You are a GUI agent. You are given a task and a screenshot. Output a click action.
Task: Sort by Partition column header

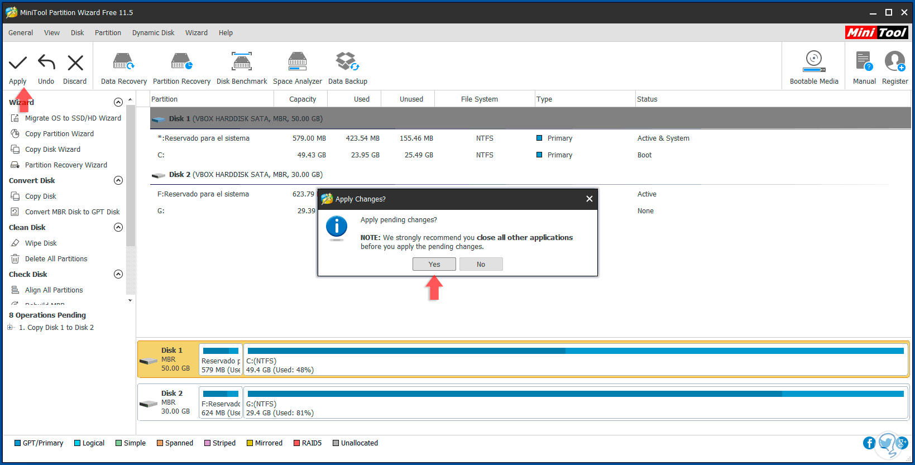(x=212, y=99)
